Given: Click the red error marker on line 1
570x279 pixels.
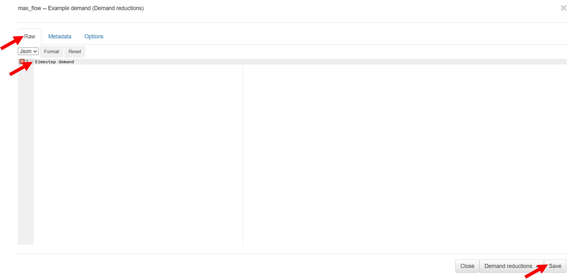Looking at the screenshot, I should 22,61.
